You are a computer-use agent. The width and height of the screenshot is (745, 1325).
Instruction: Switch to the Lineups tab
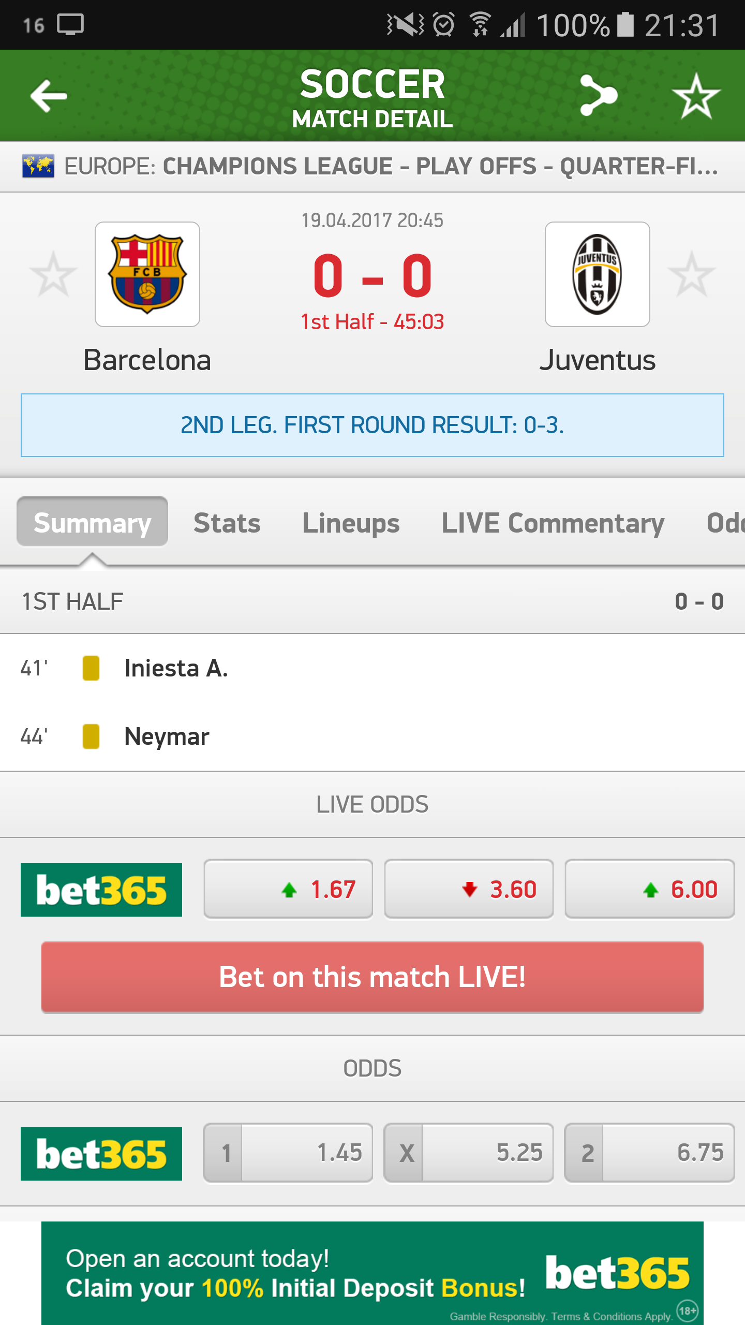(351, 523)
